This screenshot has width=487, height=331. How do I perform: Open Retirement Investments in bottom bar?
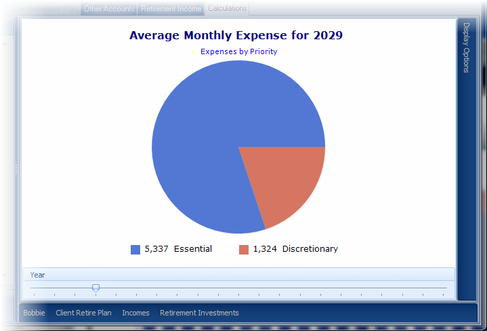pyautogui.click(x=199, y=313)
